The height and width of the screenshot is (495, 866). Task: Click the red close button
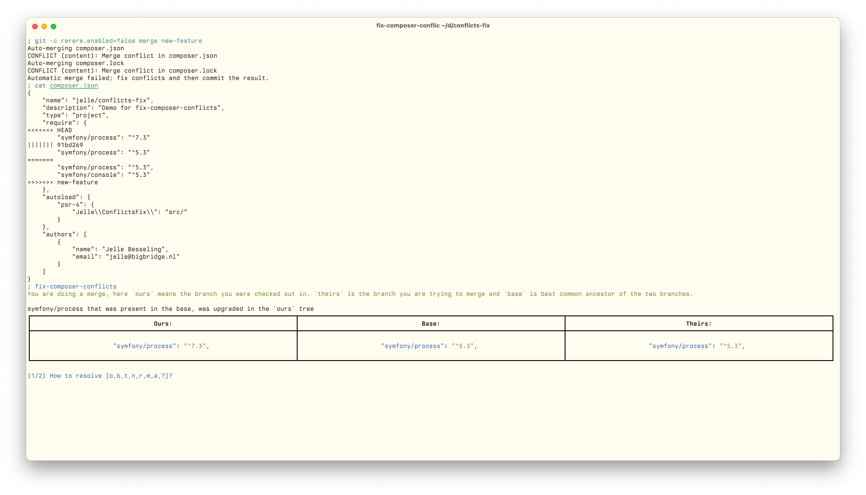click(35, 27)
